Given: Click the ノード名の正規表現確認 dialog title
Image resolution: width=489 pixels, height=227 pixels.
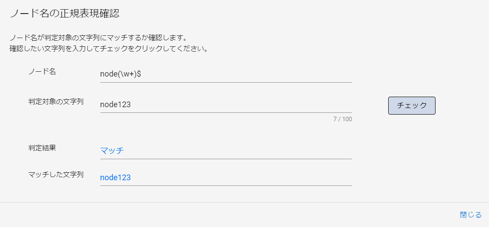Looking at the screenshot, I should coord(64,14).
